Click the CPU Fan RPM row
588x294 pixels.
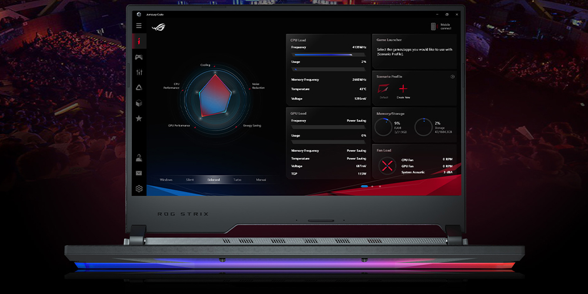coord(427,160)
